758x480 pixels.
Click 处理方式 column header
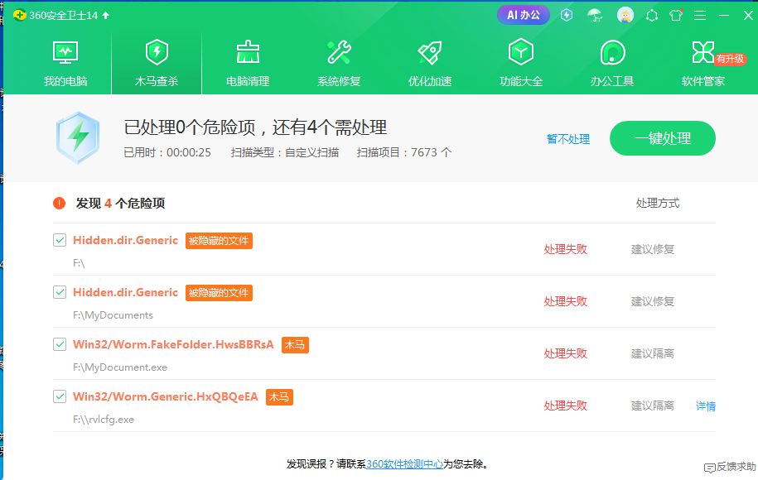pyautogui.click(x=658, y=204)
